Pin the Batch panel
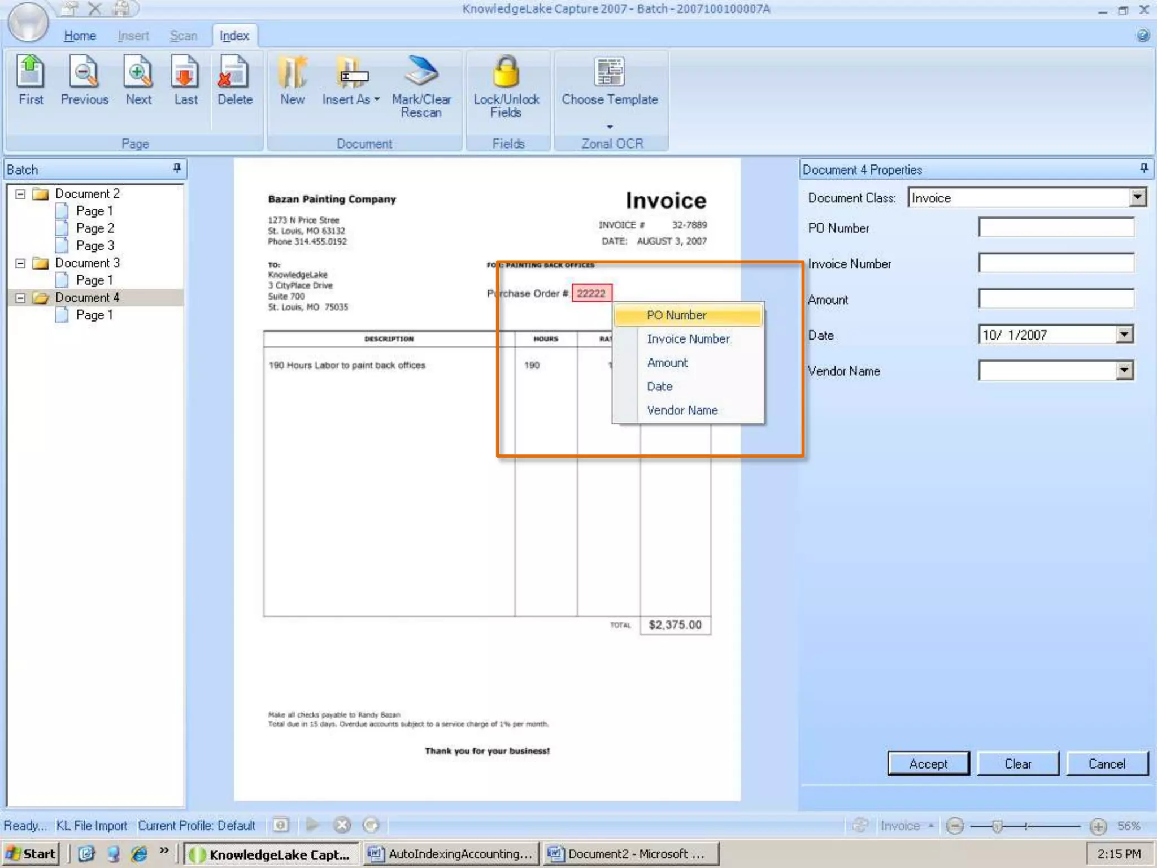 tap(177, 168)
